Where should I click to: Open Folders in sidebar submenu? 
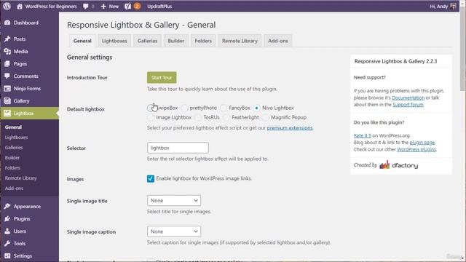(12, 168)
